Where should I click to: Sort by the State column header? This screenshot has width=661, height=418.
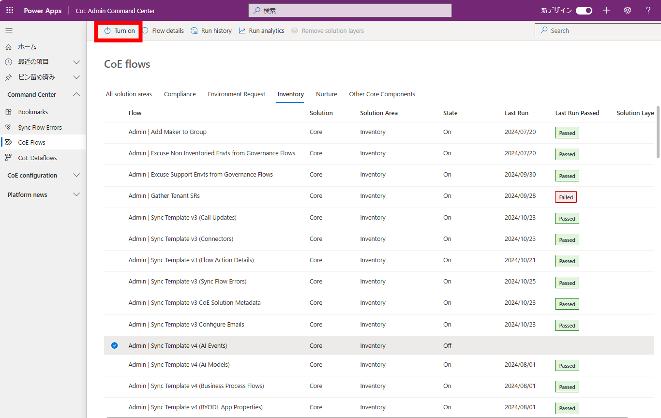(x=450, y=113)
